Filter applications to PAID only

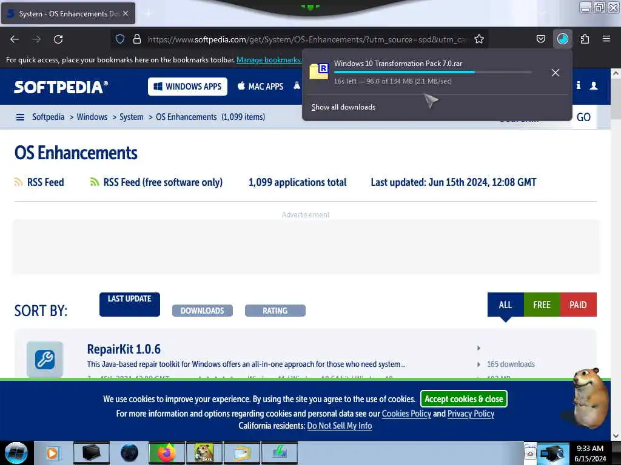[x=578, y=305]
